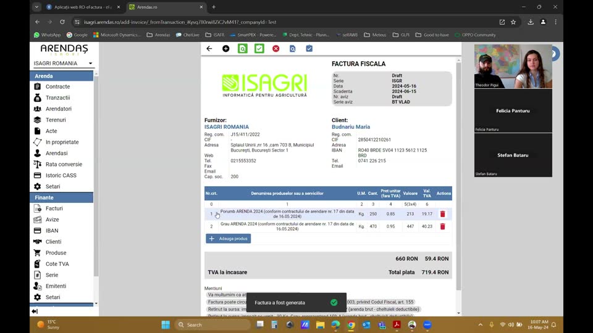Image resolution: width=593 pixels, height=333 pixels.
Task: Click the sidebar collapse arrow icon at bottom
Action: [x=35, y=311]
